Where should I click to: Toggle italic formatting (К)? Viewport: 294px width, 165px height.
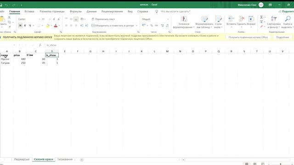[x=25, y=26]
